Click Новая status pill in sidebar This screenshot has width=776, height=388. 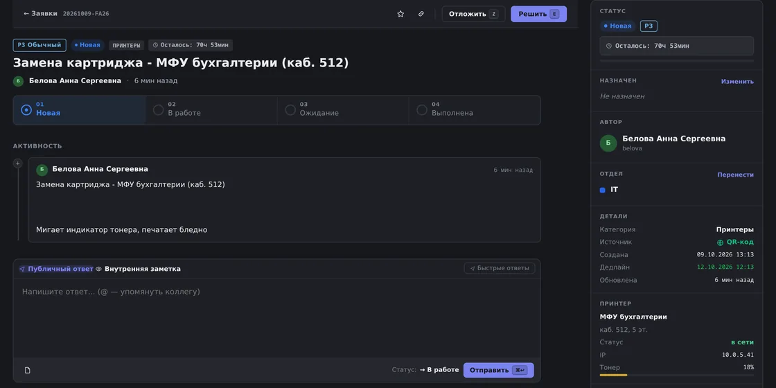(x=617, y=26)
